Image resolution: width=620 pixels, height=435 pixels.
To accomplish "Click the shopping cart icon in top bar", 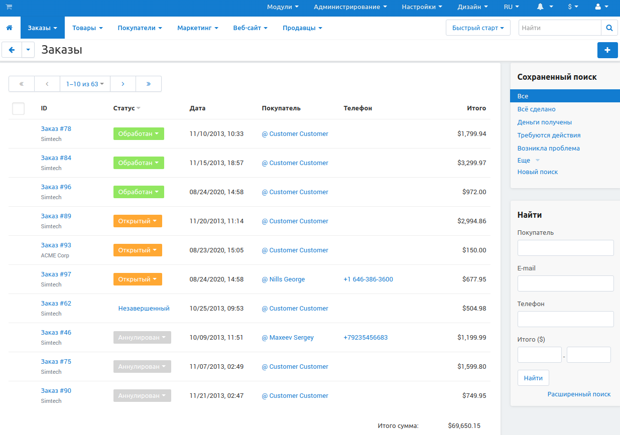I will [x=9, y=7].
